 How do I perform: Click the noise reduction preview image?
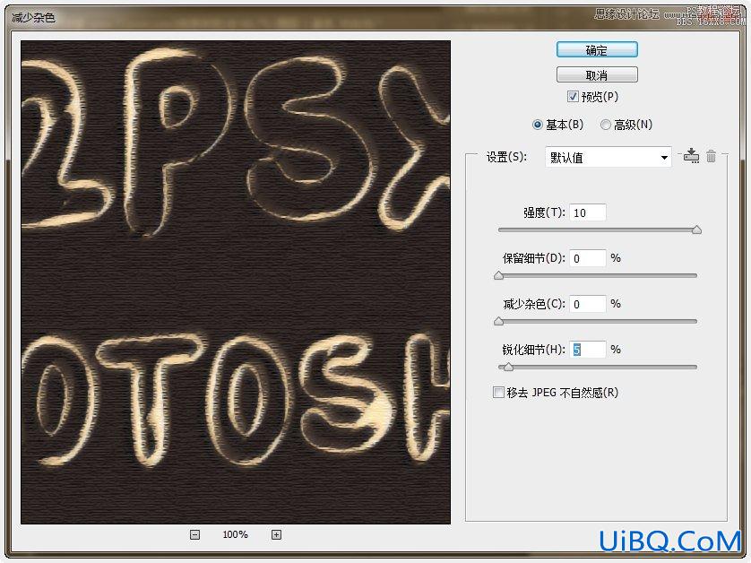pos(236,282)
